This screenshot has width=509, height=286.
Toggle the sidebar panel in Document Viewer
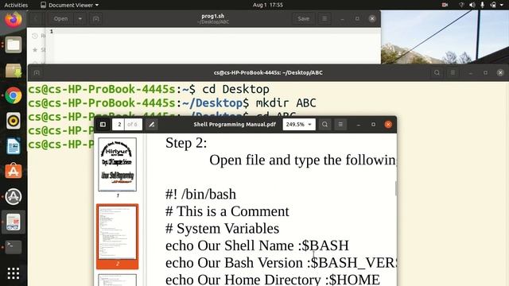103,125
